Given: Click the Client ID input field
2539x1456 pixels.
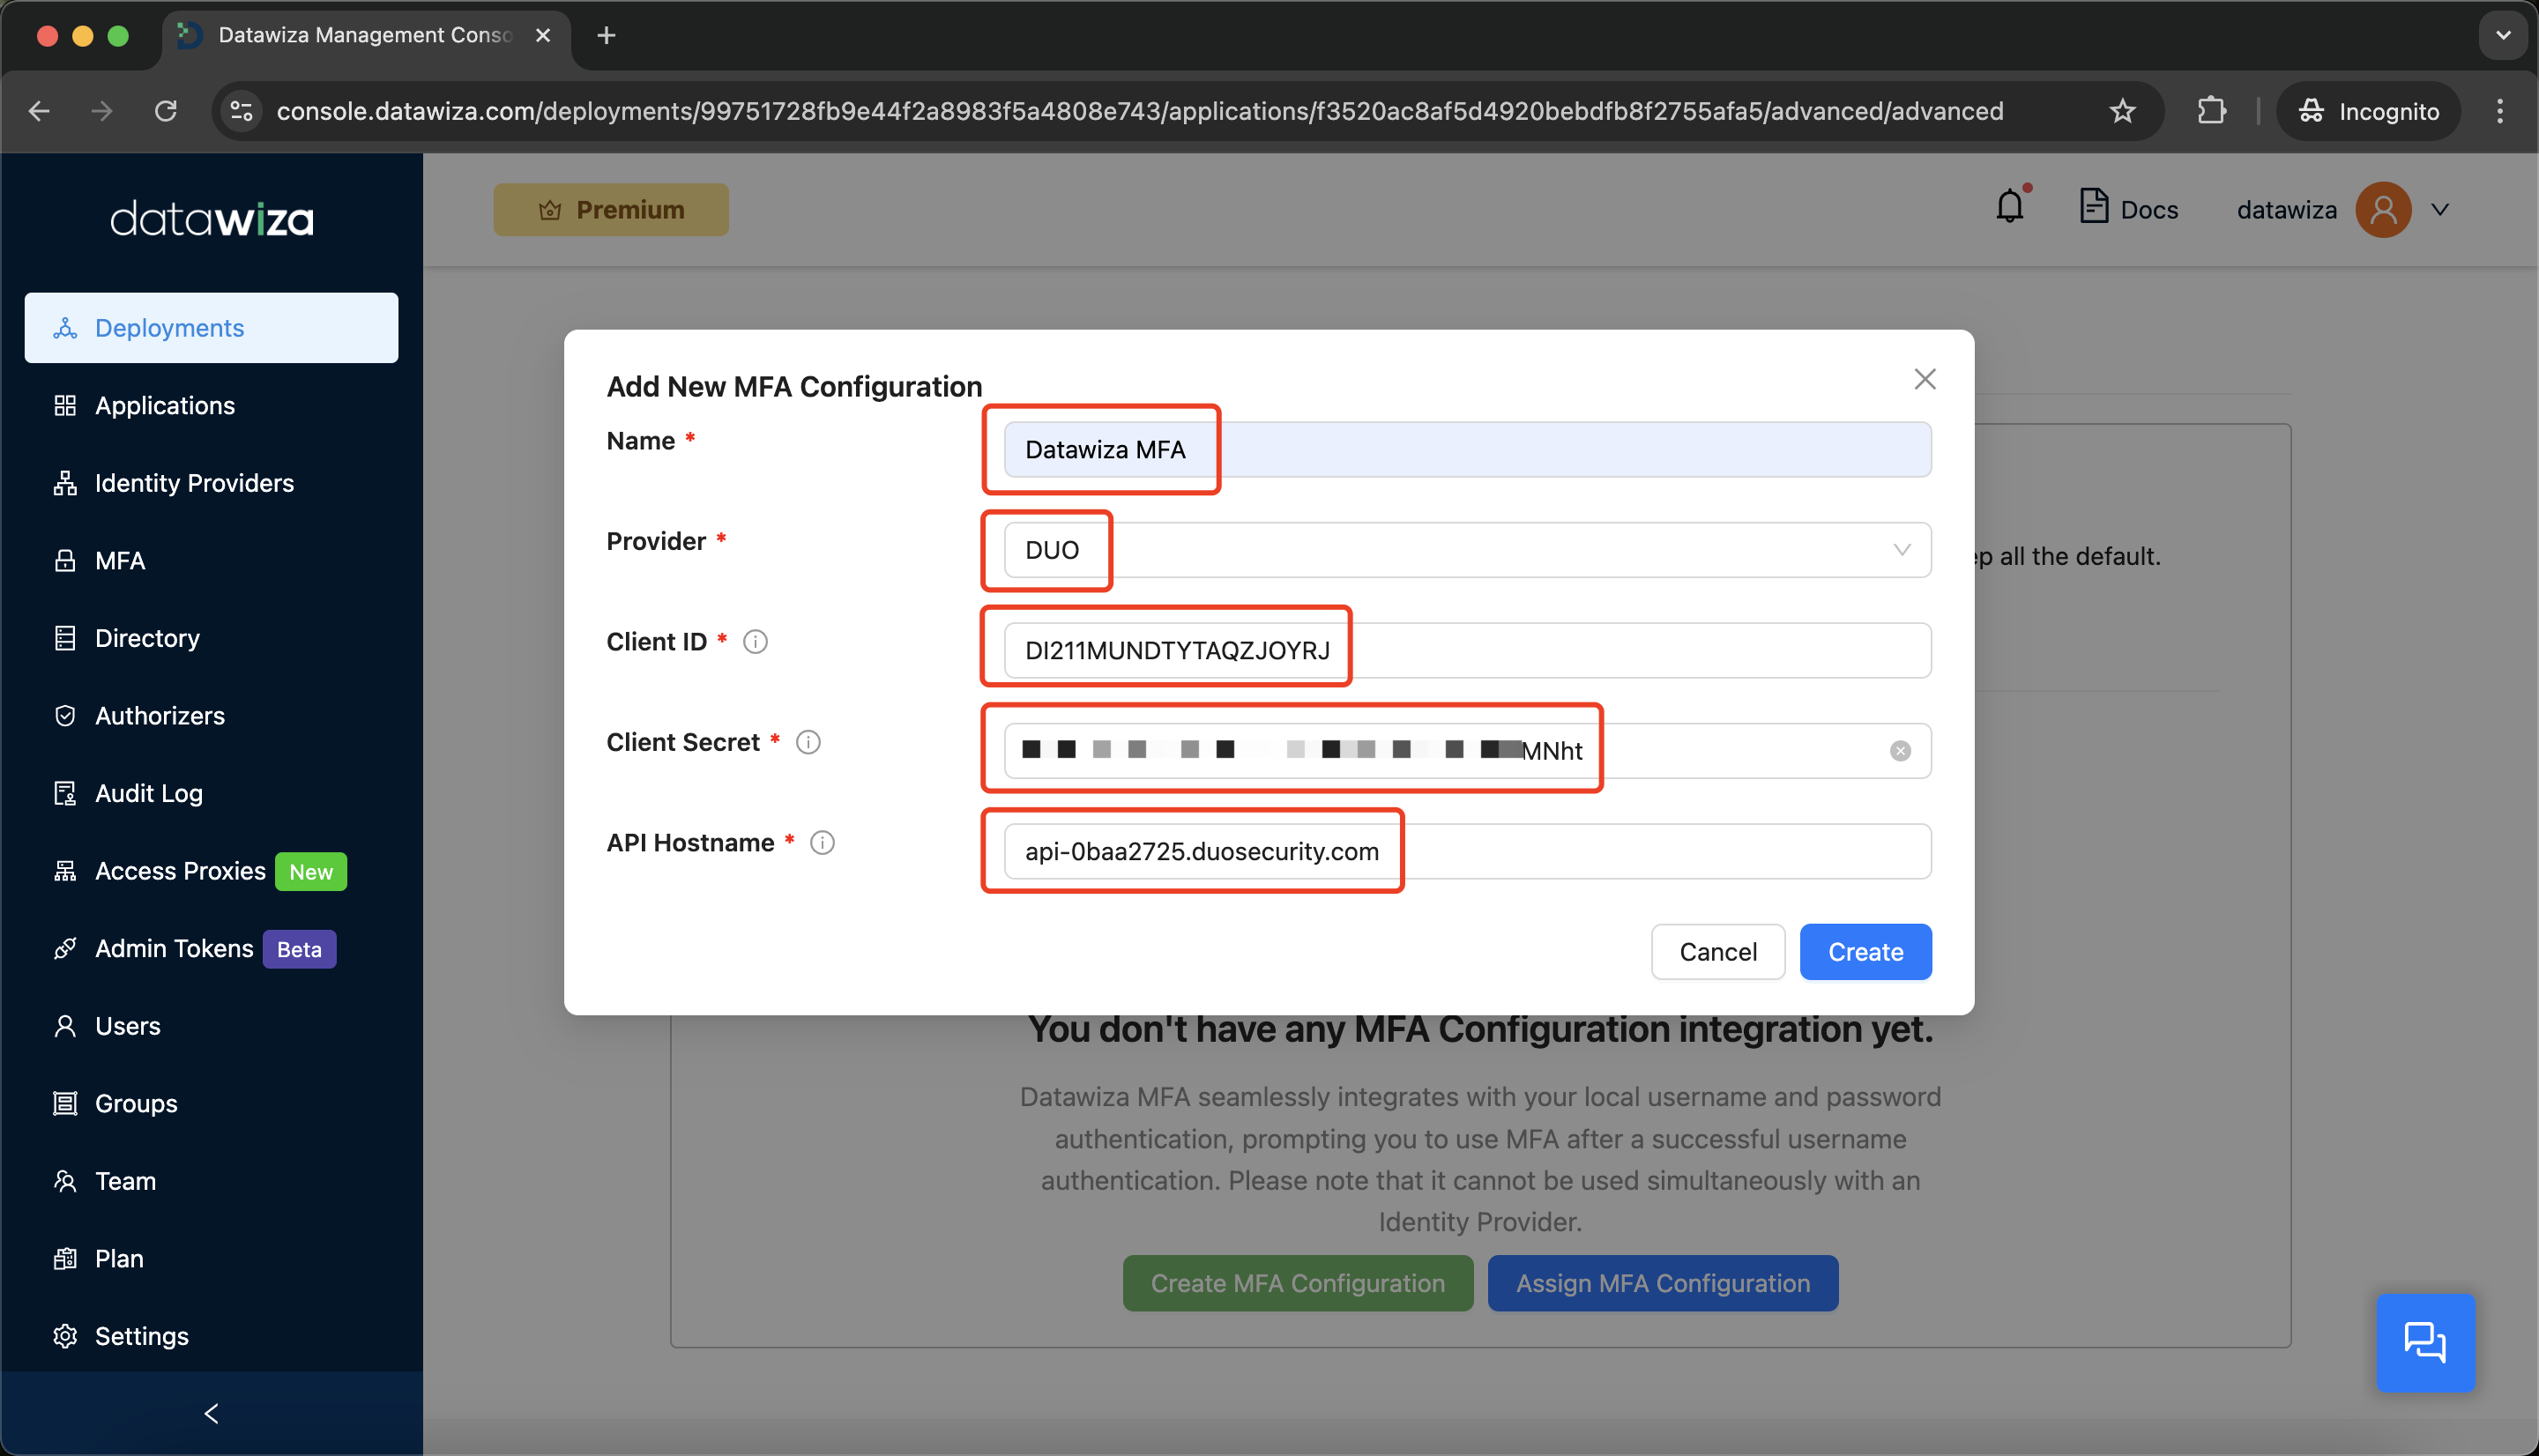Looking at the screenshot, I should (1467, 651).
